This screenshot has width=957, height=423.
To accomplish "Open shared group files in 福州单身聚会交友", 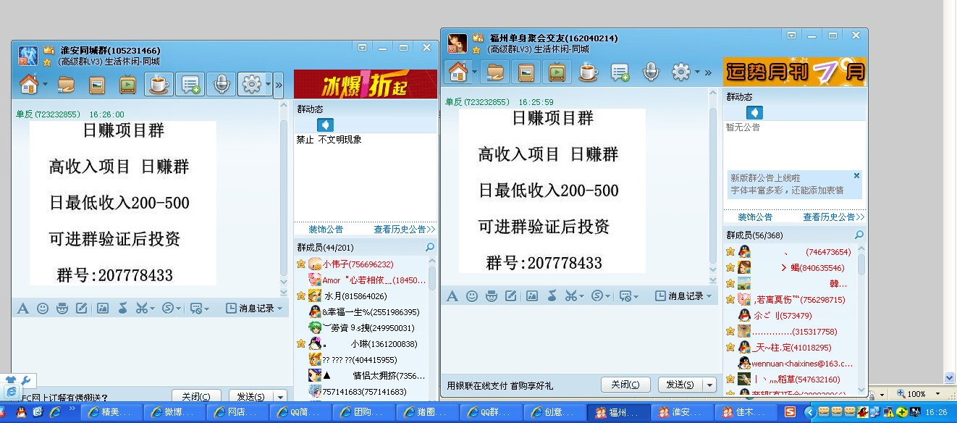I will [495, 72].
